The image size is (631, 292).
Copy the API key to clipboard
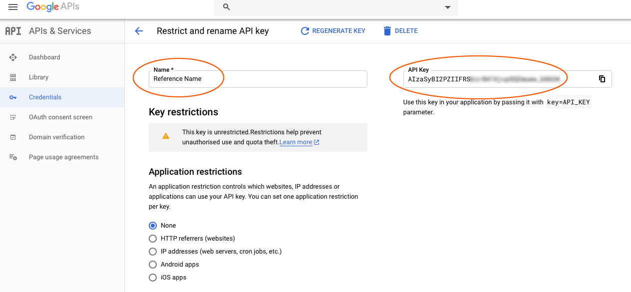coord(602,79)
